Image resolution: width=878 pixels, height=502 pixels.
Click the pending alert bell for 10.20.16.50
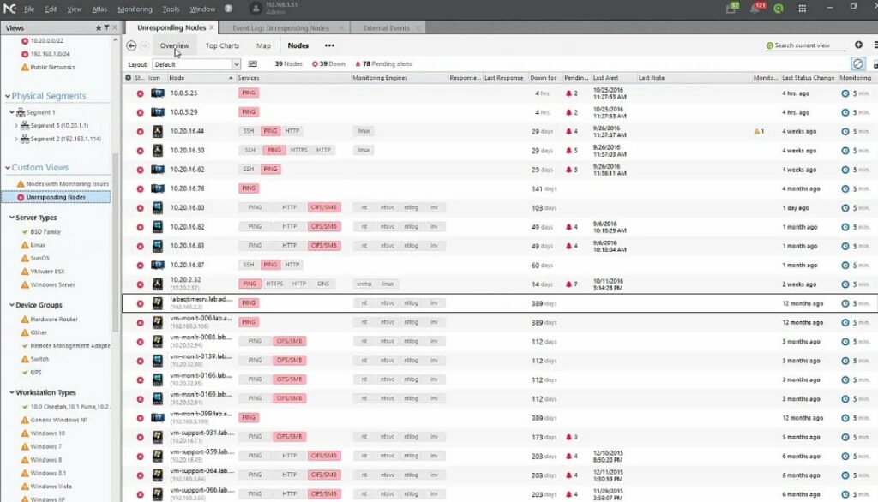pyautogui.click(x=569, y=151)
